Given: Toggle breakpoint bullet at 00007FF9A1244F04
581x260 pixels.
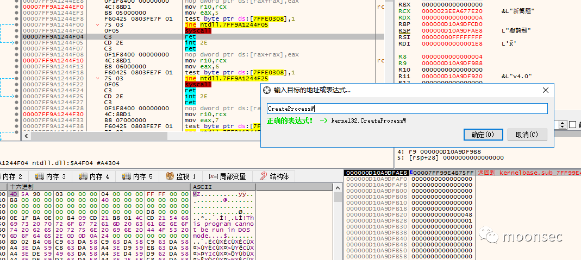Looking at the screenshot, I should pyautogui.click(x=16, y=36).
